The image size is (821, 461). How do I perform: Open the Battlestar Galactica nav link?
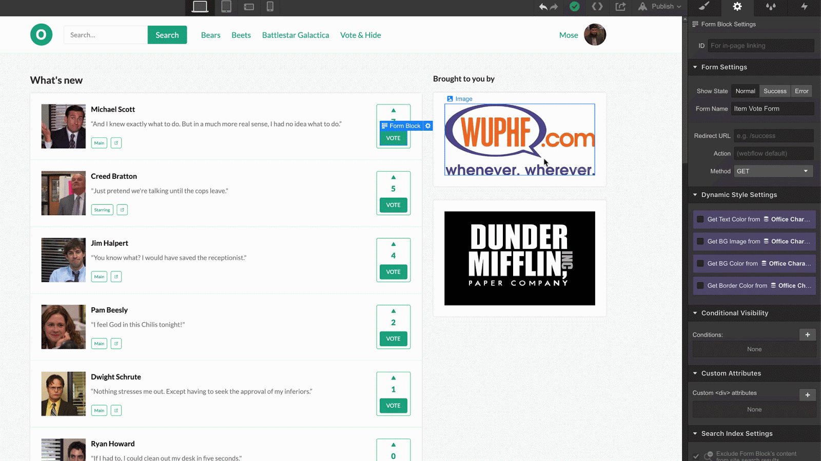[x=296, y=35]
